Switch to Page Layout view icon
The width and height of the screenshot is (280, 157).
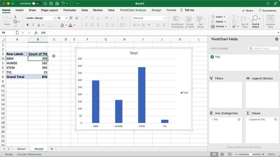click(x=222, y=154)
